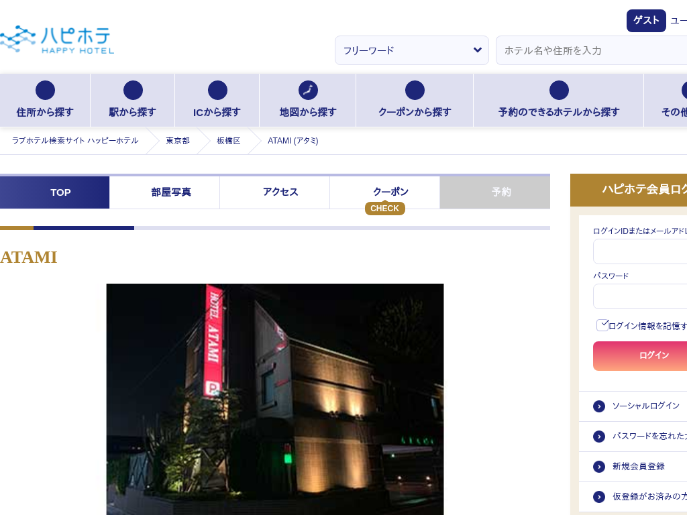Screen dimensions: 687x515
Task: Open the パスワードを忘れた方 link
Action: tap(649, 436)
